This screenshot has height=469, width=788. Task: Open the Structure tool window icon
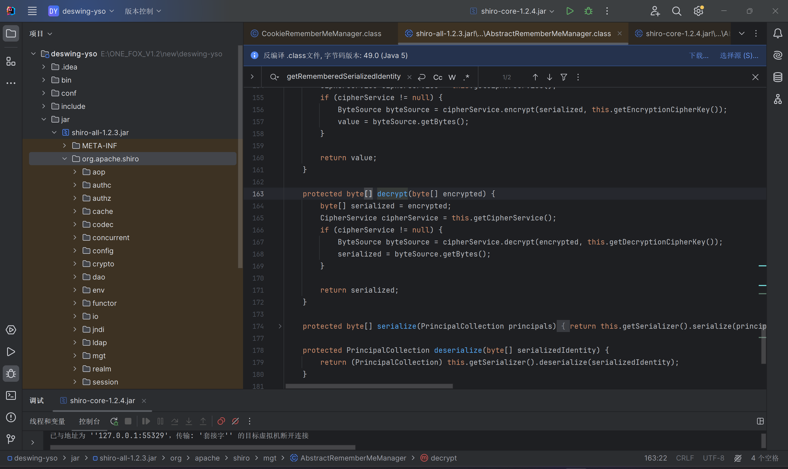pos(11,61)
